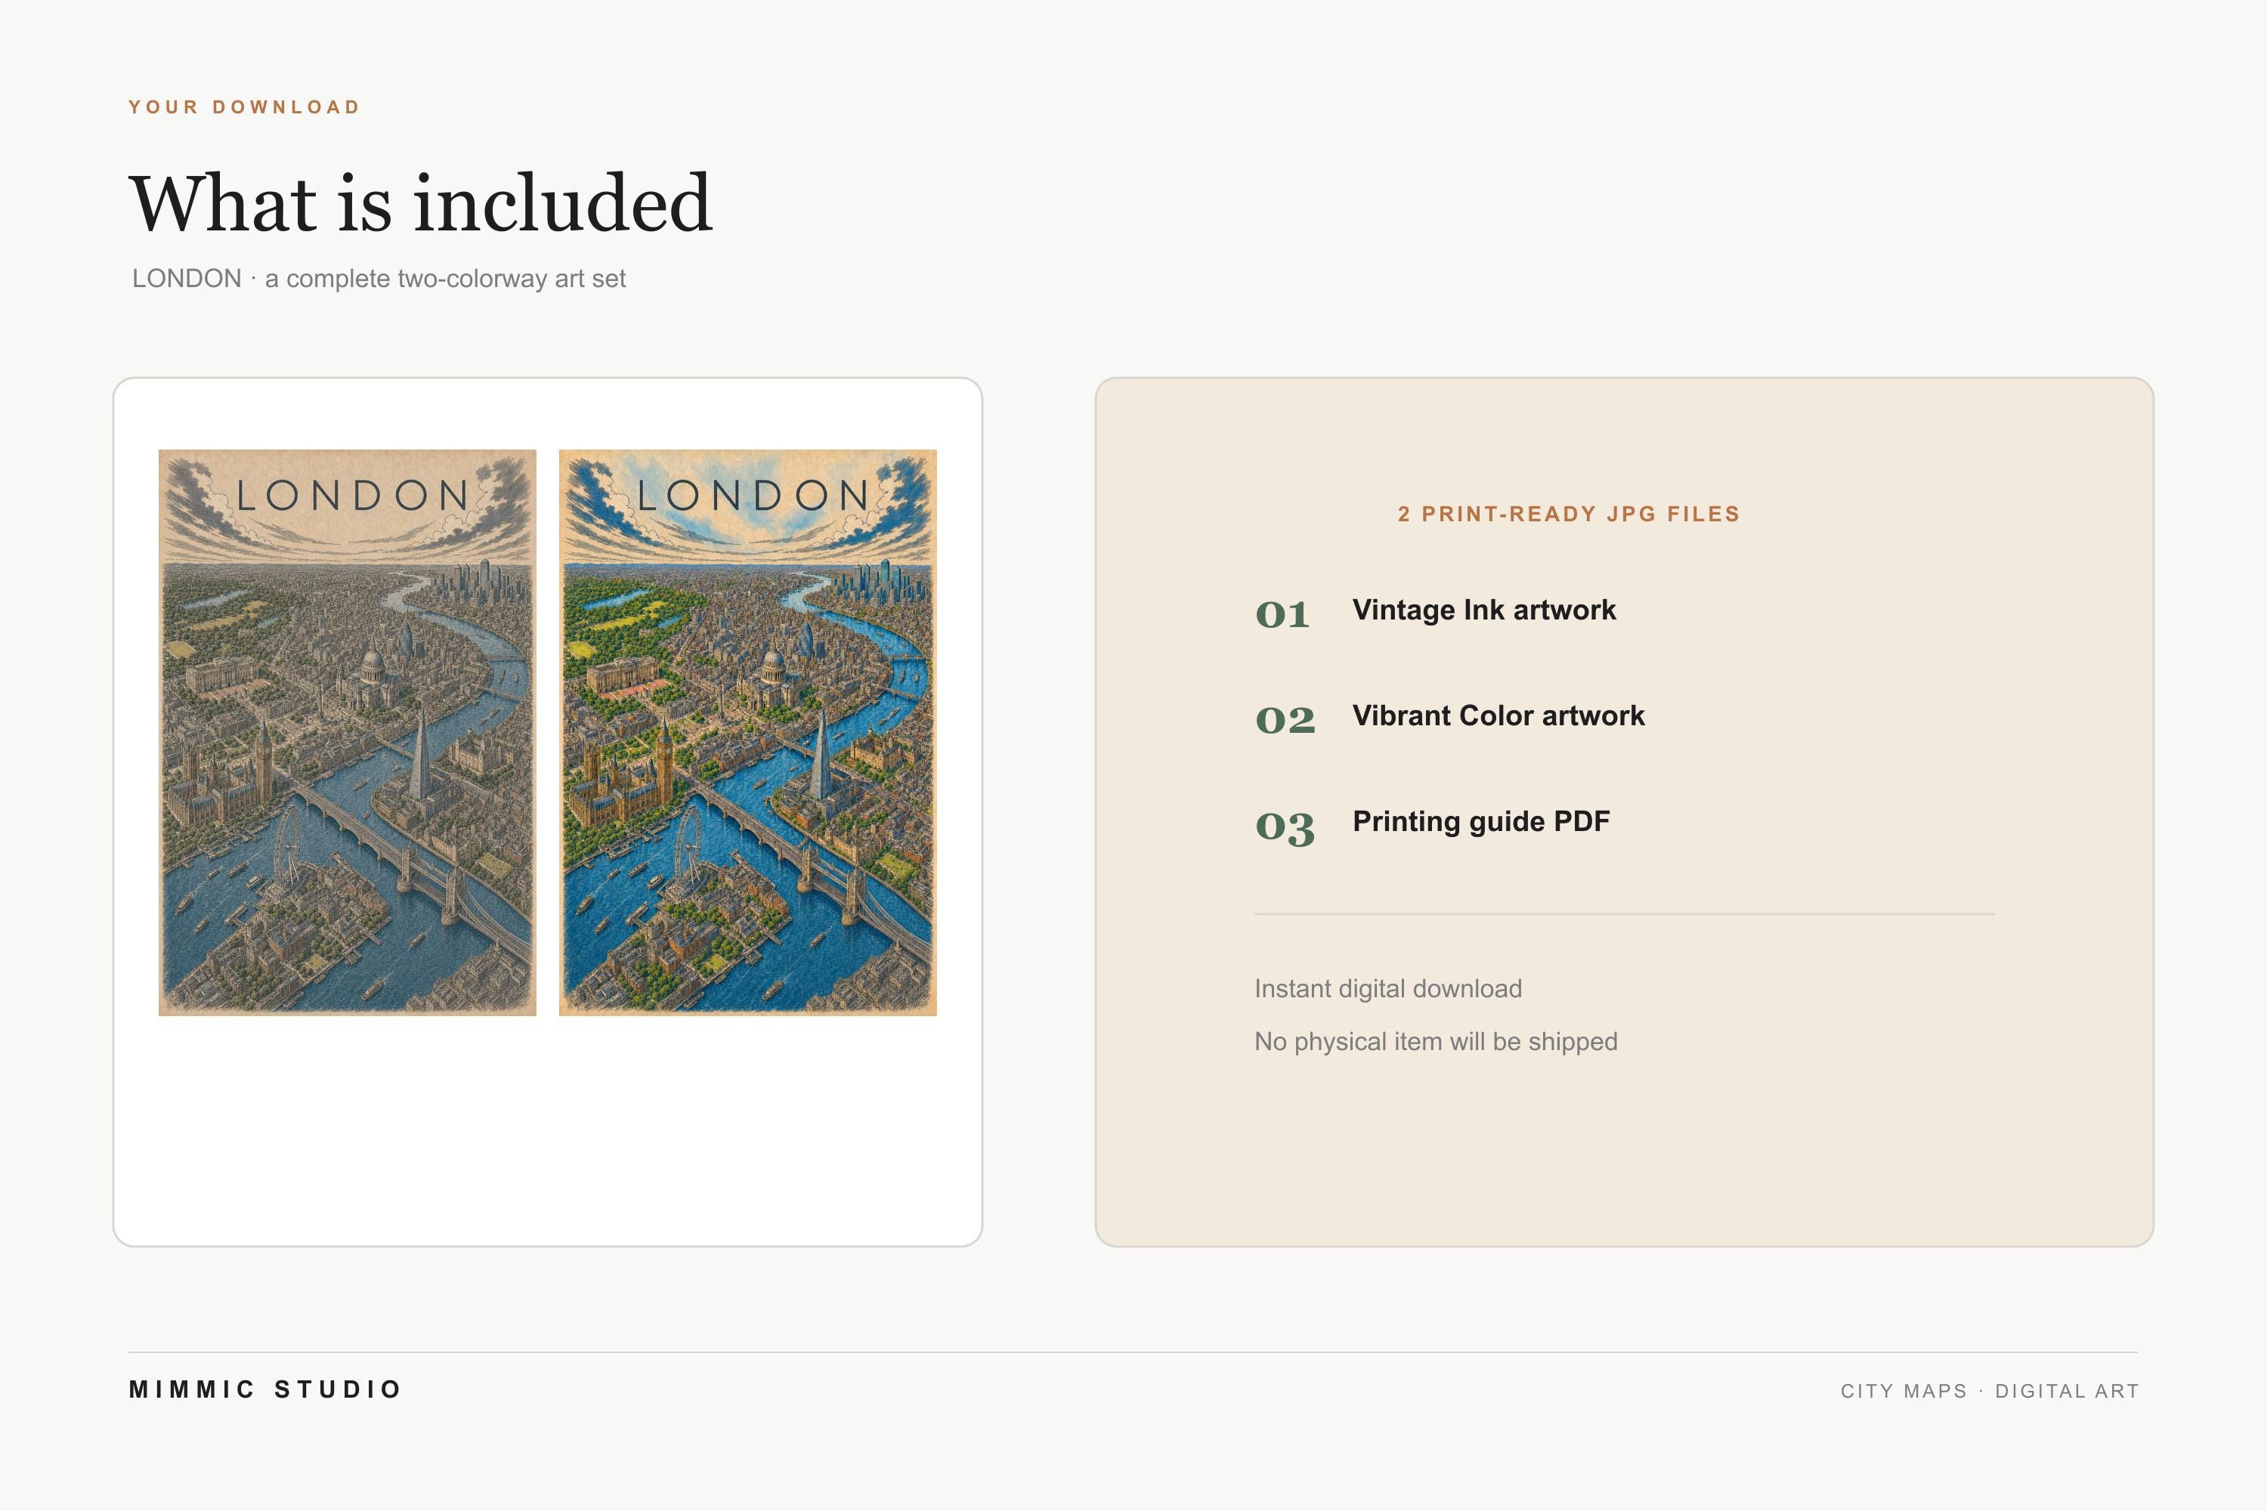This screenshot has height=1511, width=2267.
Task: Click empty white area below the posters
Action: pos(547,1127)
